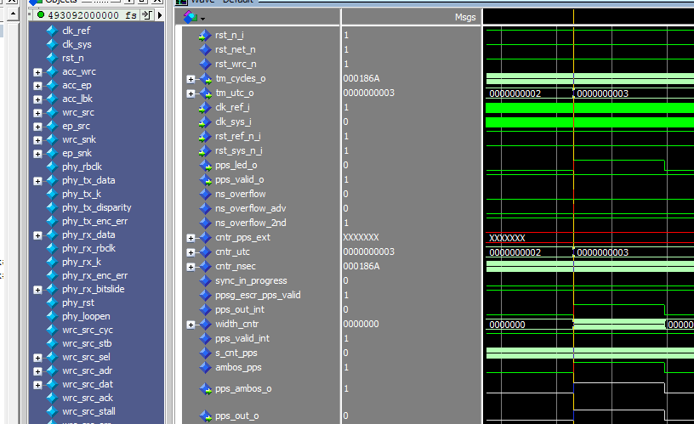The height and width of the screenshot is (424, 694).
Task: Click the signal icon for rst_net_n
Action: pyautogui.click(x=205, y=49)
